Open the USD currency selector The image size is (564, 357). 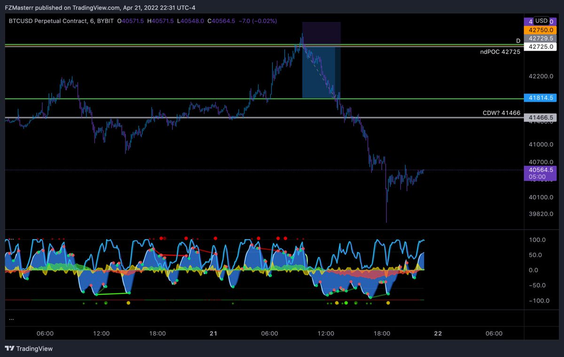point(542,21)
